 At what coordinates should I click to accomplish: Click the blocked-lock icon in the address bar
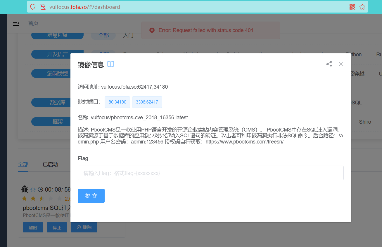[43, 6]
